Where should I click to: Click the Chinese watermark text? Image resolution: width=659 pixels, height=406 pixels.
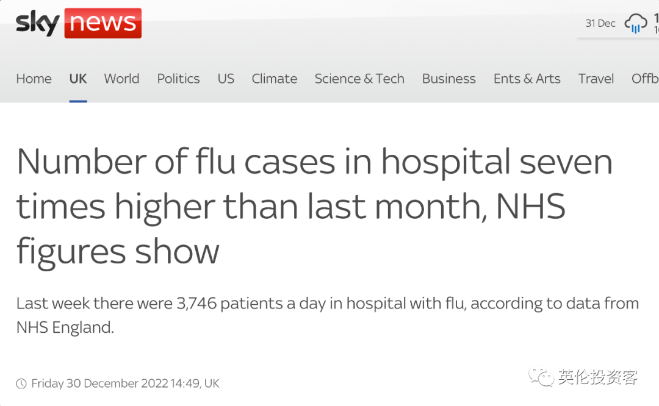pyautogui.click(x=598, y=377)
